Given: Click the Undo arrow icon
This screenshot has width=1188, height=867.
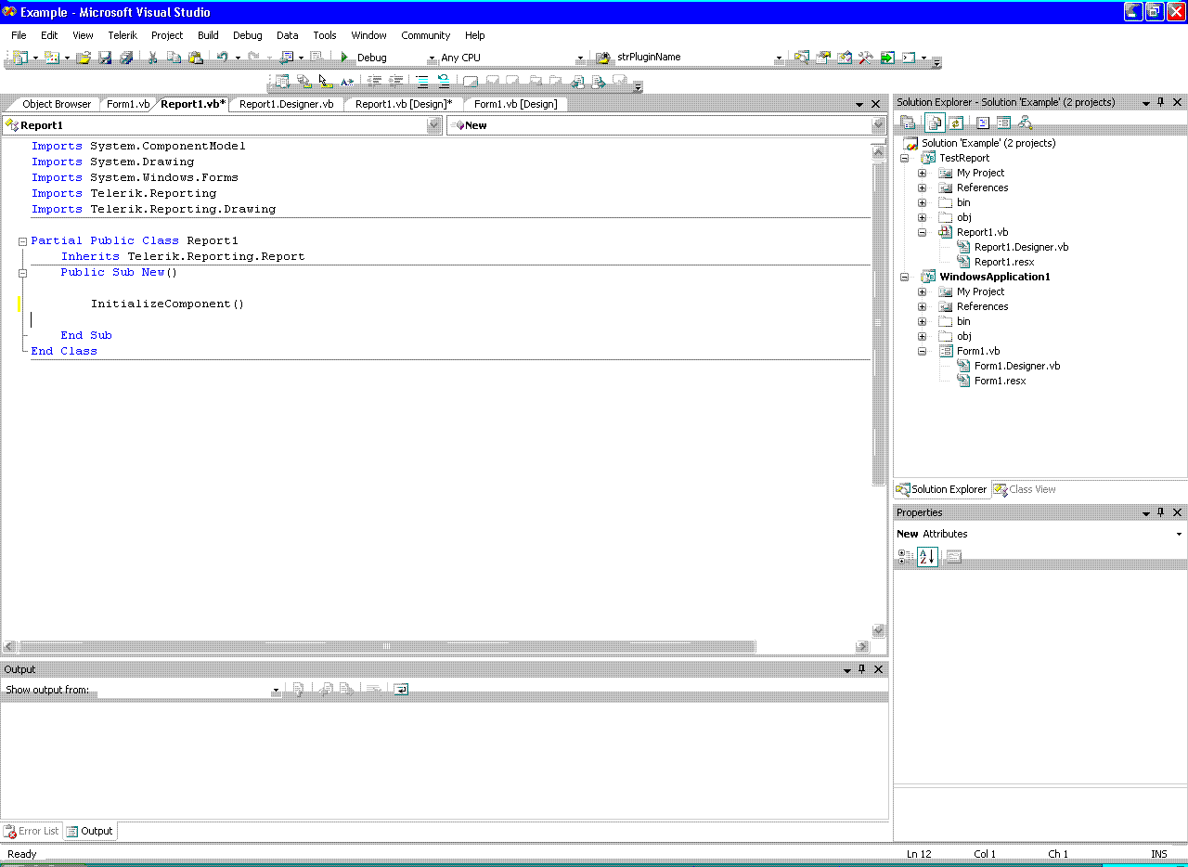Looking at the screenshot, I should coord(223,58).
